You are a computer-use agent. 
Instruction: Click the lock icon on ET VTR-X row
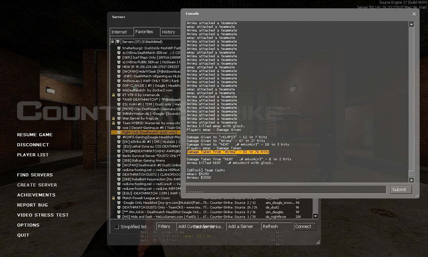click(x=113, y=95)
